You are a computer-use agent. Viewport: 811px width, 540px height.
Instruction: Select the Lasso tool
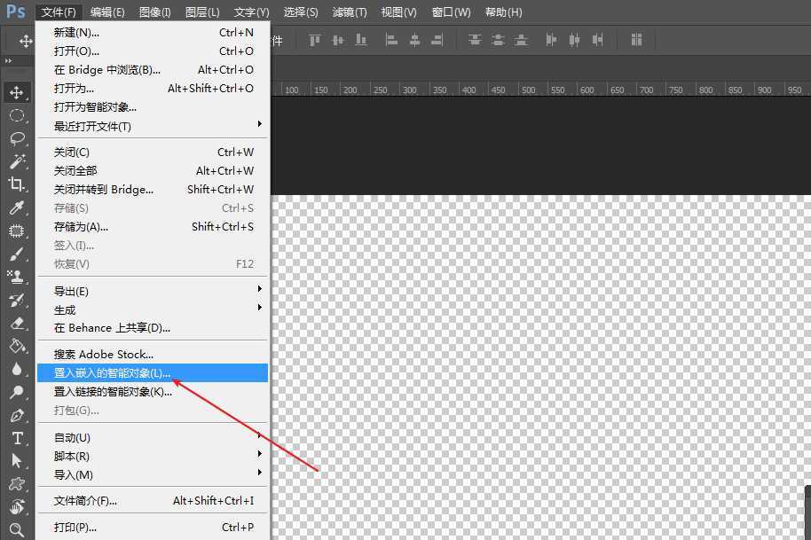(x=17, y=138)
